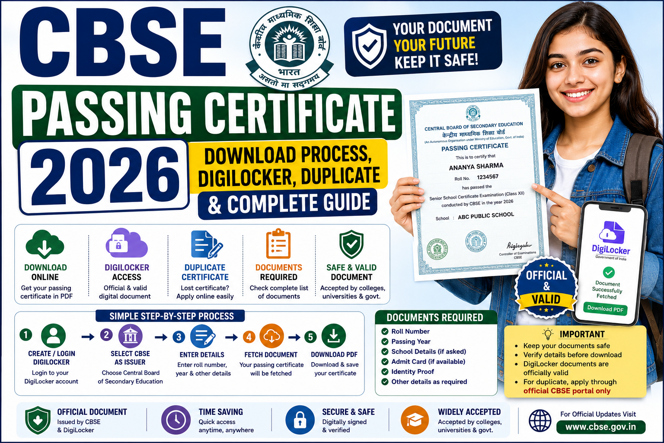Click the lightbulb icon next to Important

pos(548,334)
